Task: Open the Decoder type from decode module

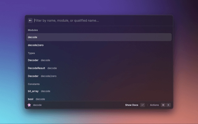Action: 99,60
